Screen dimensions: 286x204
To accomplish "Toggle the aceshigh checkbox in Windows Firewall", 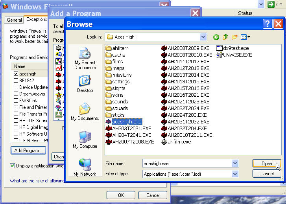I will [16, 74].
